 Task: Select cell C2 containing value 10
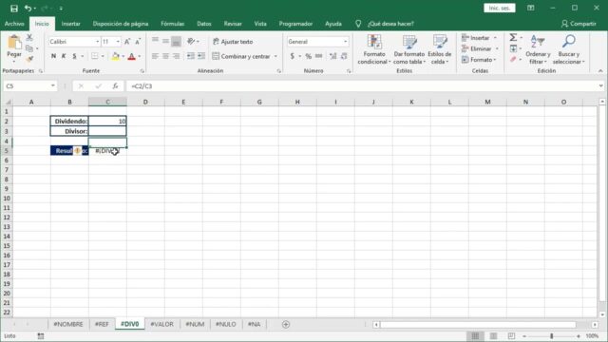(107, 122)
